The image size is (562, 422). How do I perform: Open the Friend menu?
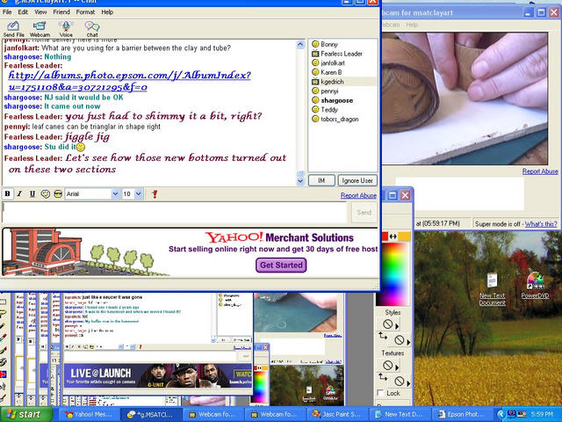click(x=61, y=11)
